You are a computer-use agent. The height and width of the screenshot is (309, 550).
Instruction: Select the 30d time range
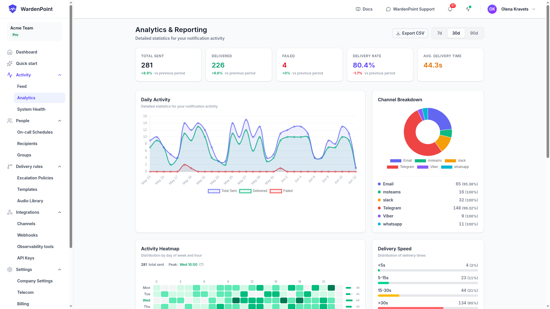pos(456,33)
